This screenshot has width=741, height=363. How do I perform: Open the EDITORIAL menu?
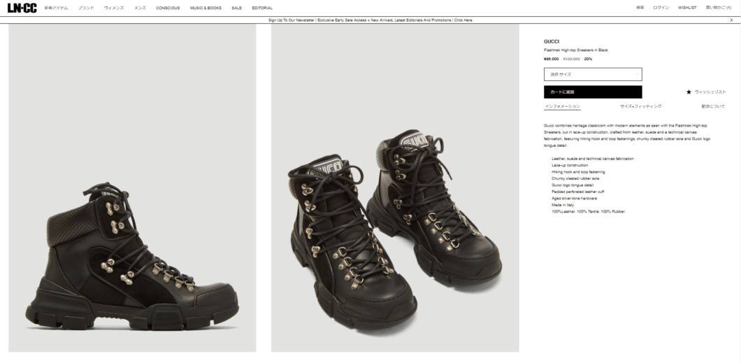tap(262, 8)
